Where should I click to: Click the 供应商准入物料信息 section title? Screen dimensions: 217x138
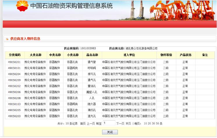(x=25, y=39)
